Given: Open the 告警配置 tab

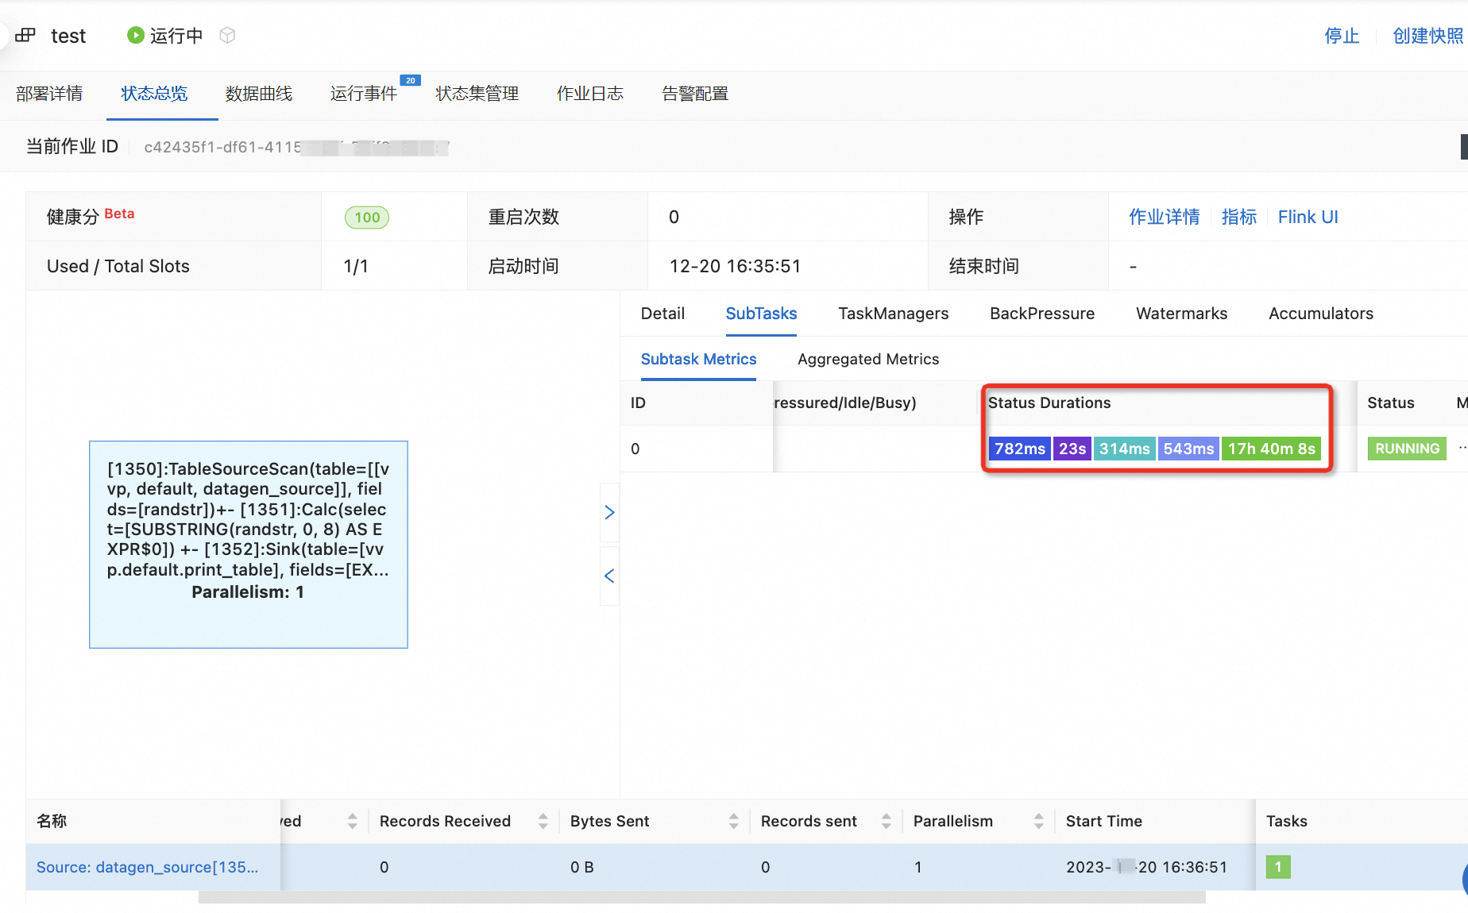Looking at the screenshot, I should point(695,94).
